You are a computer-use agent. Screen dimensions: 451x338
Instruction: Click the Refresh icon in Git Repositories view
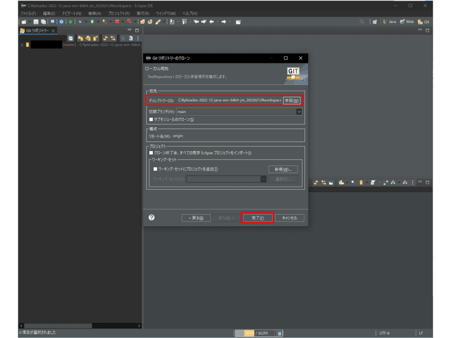pos(106,38)
